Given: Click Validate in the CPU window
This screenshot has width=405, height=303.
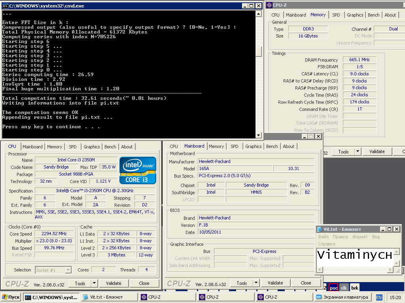Looking at the screenshot, I should point(114,283).
